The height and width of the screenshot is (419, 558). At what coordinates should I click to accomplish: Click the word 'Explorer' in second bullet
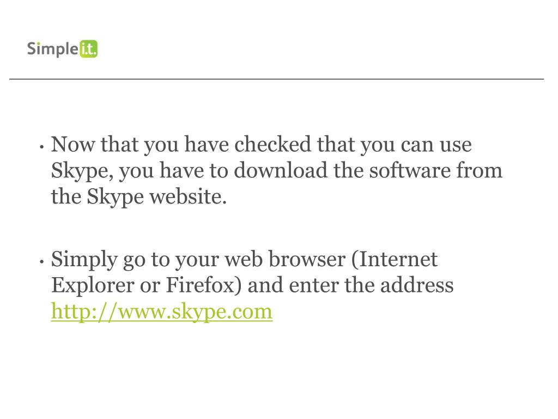tap(93, 286)
